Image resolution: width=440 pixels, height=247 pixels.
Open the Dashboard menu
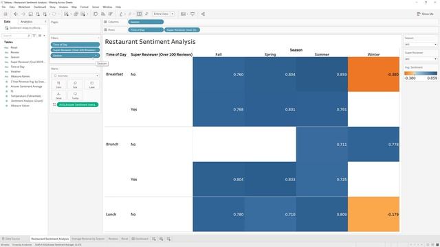point(40,7)
